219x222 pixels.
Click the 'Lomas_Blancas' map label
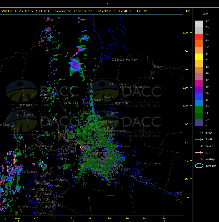point(151,163)
